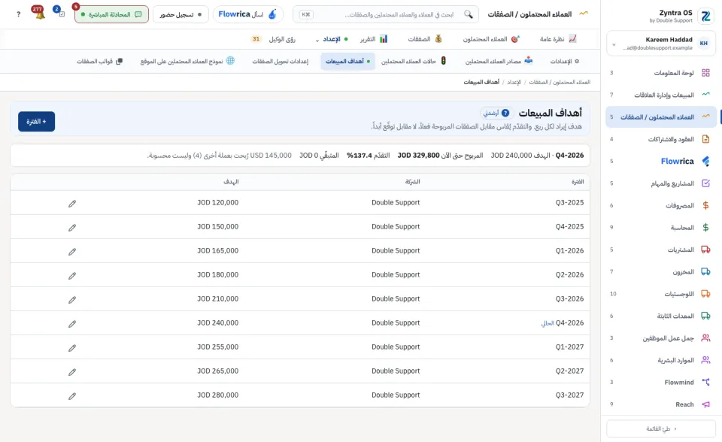Open حالات العملاء المحتملين sub-tab

[x=414, y=61]
